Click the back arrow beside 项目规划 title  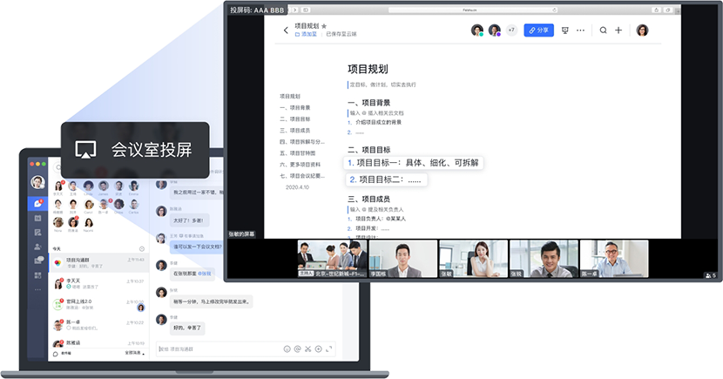(286, 30)
